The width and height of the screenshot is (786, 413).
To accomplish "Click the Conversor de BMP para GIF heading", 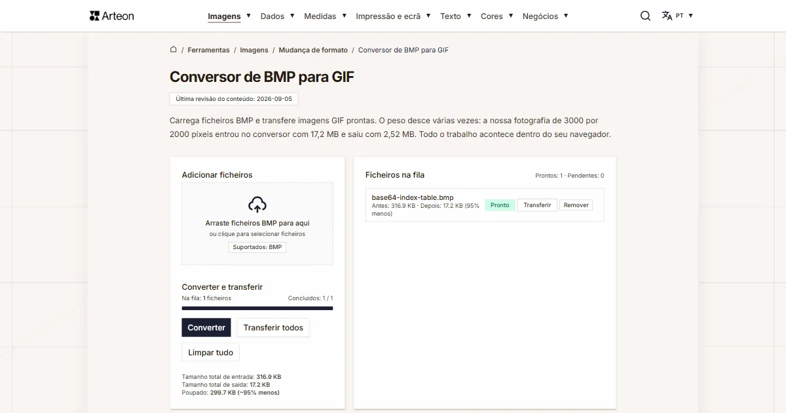I will point(262,77).
